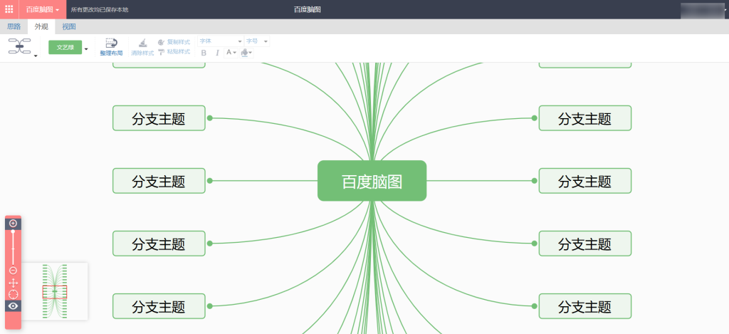Click the 整理布局 arrange layout icon
The height and width of the screenshot is (334, 729).
[111, 43]
